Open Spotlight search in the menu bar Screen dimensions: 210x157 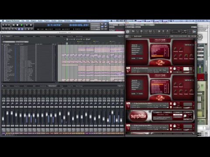tap(207, 21)
